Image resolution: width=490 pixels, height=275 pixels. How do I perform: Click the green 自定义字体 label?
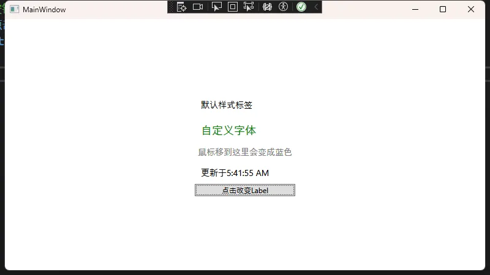coord(228,130)
